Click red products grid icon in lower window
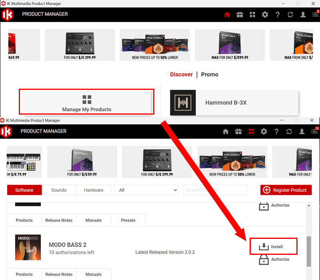 click(251, 131)
